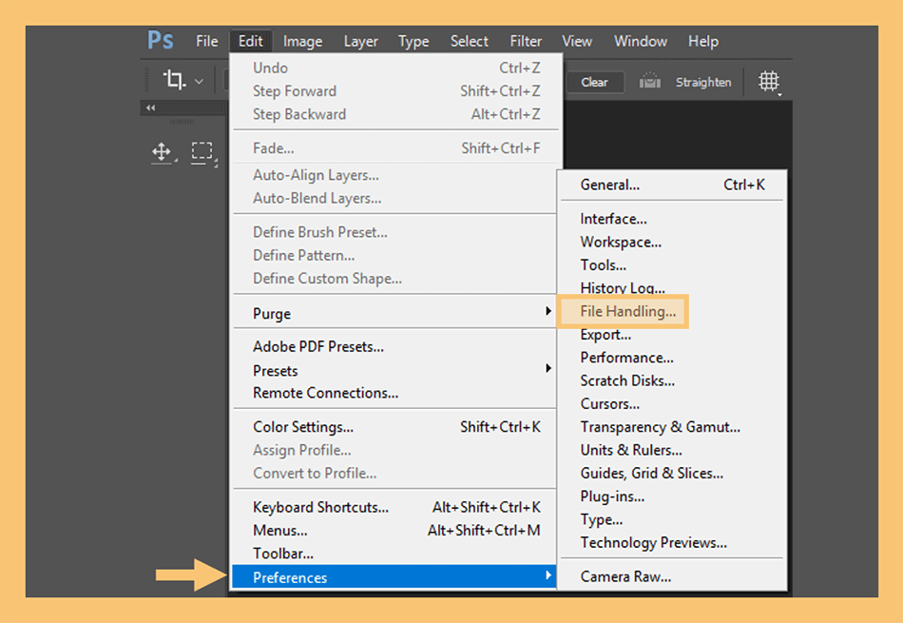Click the Photoshop Ps logo

160,40
